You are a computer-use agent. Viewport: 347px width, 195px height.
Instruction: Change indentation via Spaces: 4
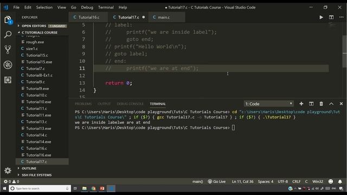coord(266,181)
